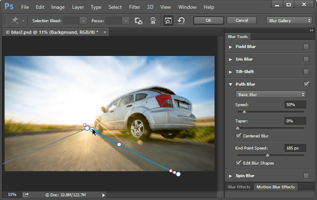Open the Edit menu
This screenshot has width=317, height=200.
40,7
